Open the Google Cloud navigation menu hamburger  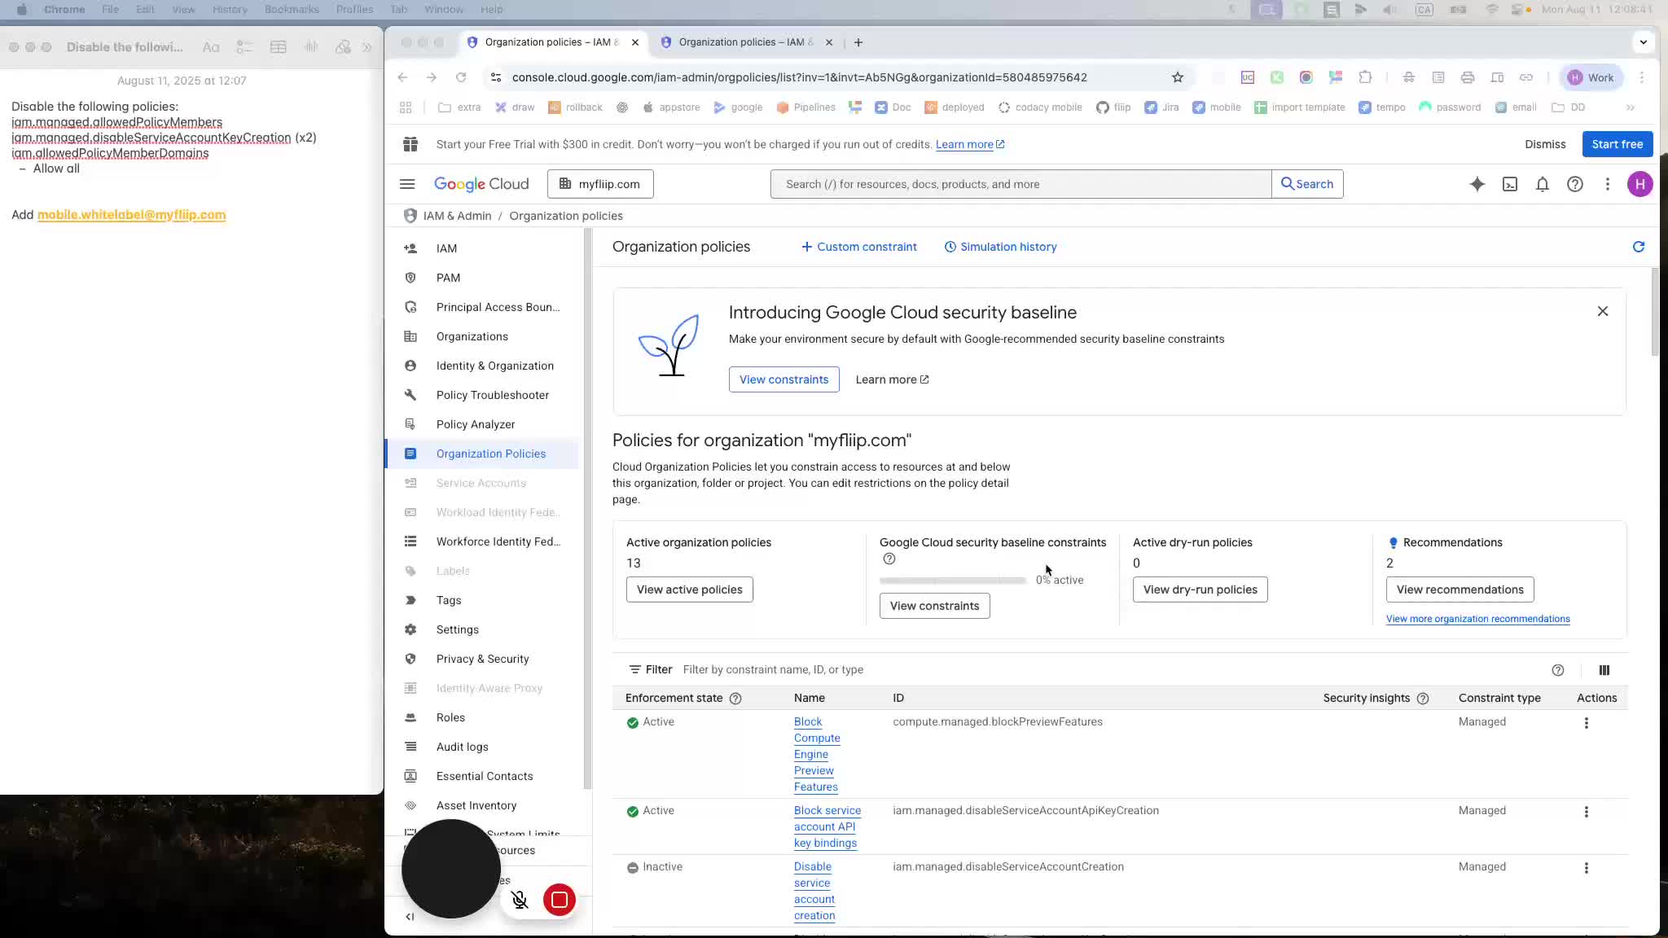click(x=407, y=184)
